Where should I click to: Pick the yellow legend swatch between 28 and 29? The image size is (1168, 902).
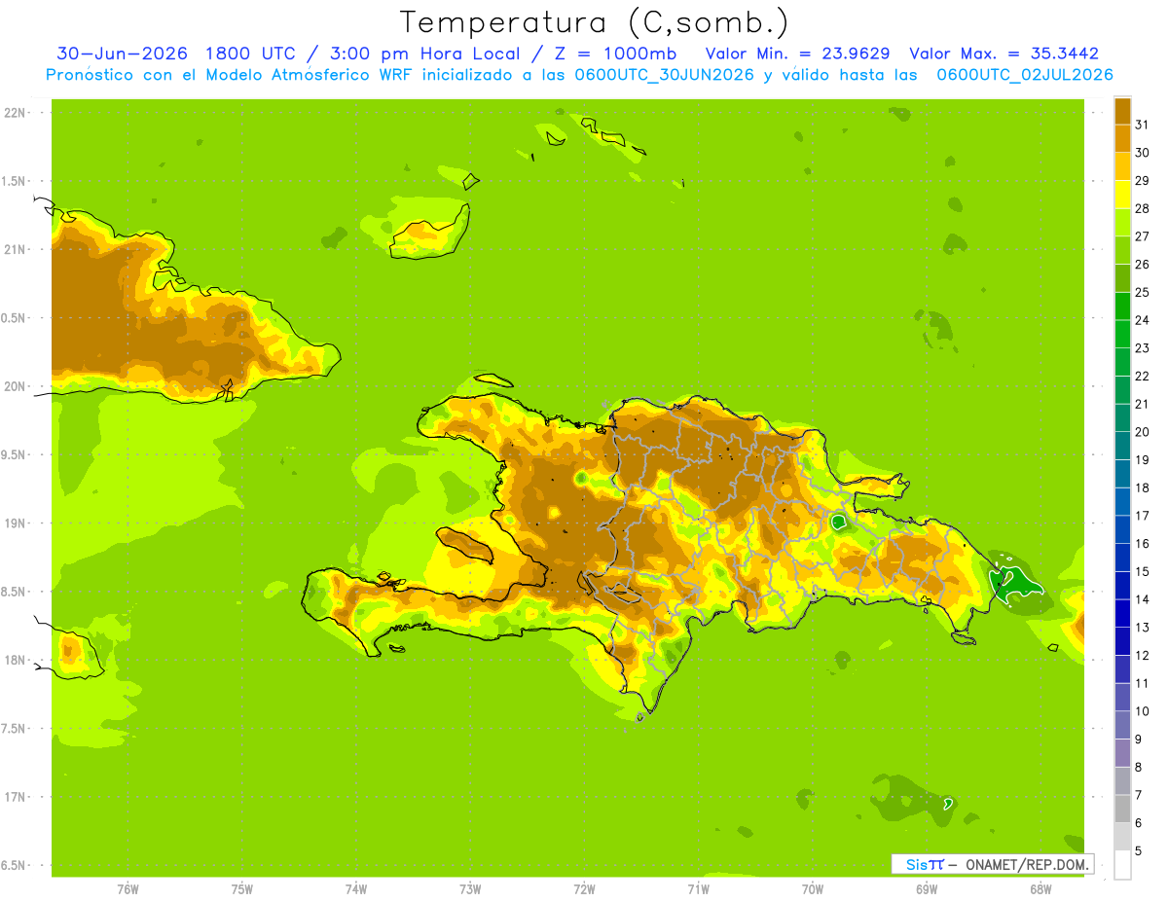1122,195
